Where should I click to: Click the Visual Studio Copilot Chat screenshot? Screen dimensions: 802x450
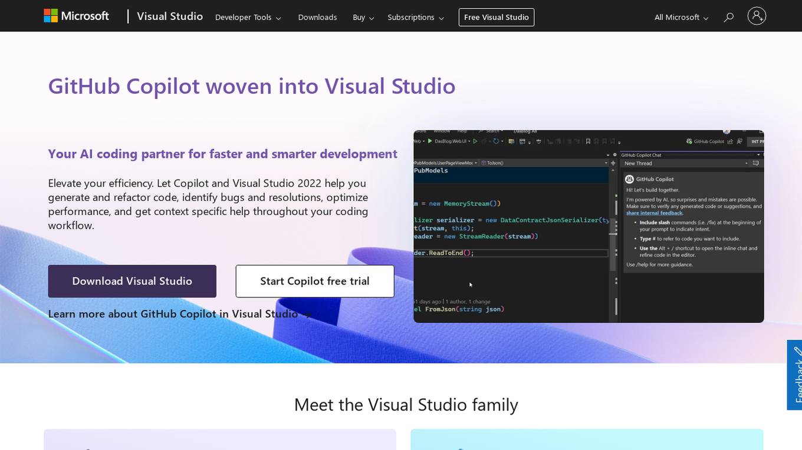coord(589,226)
